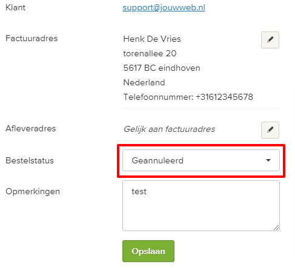Edit the Afleveradres with the pencil icon
This screenshot has width=295, height=268.
(270, 130)
